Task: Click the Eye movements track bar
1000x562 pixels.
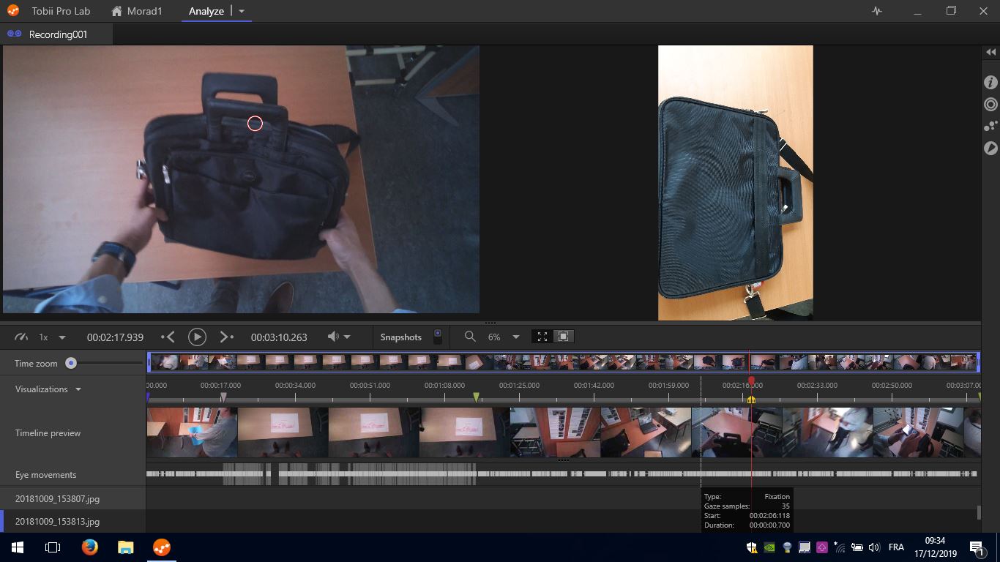Action: (x=562, y=474)
